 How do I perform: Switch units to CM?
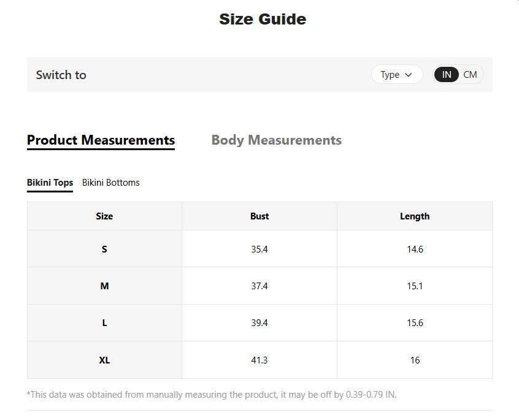click(470, 75)
